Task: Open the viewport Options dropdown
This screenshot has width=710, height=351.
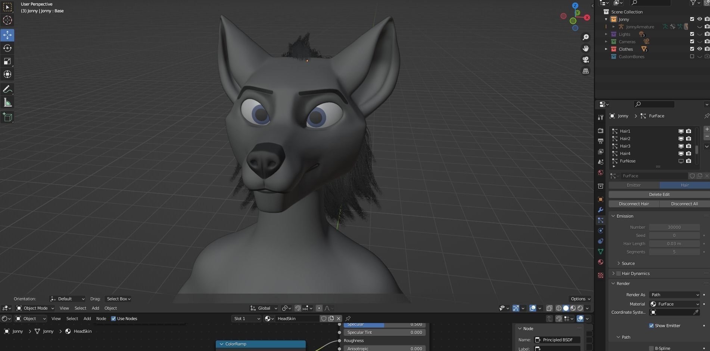Action: 580,299
